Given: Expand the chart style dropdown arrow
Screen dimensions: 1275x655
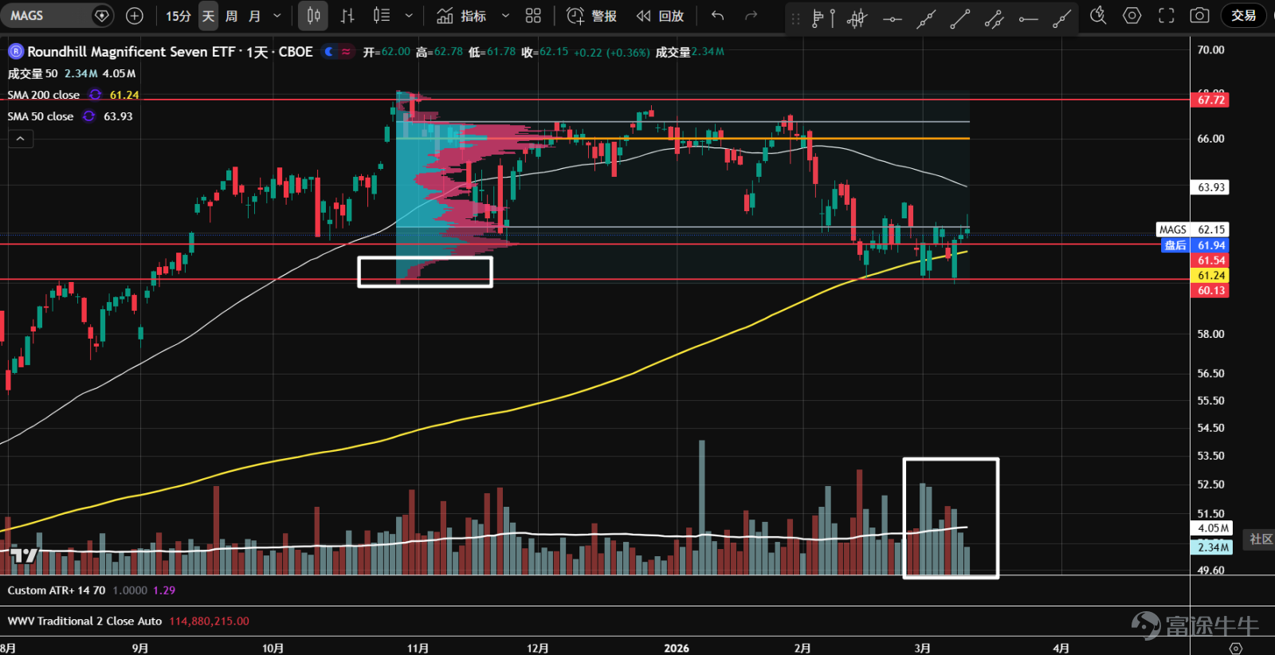Looking at the screenshot, I should point(409,15).
